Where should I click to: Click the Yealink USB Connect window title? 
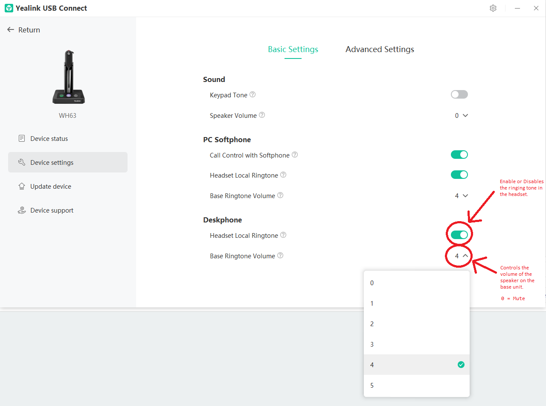tap(51, 8)
